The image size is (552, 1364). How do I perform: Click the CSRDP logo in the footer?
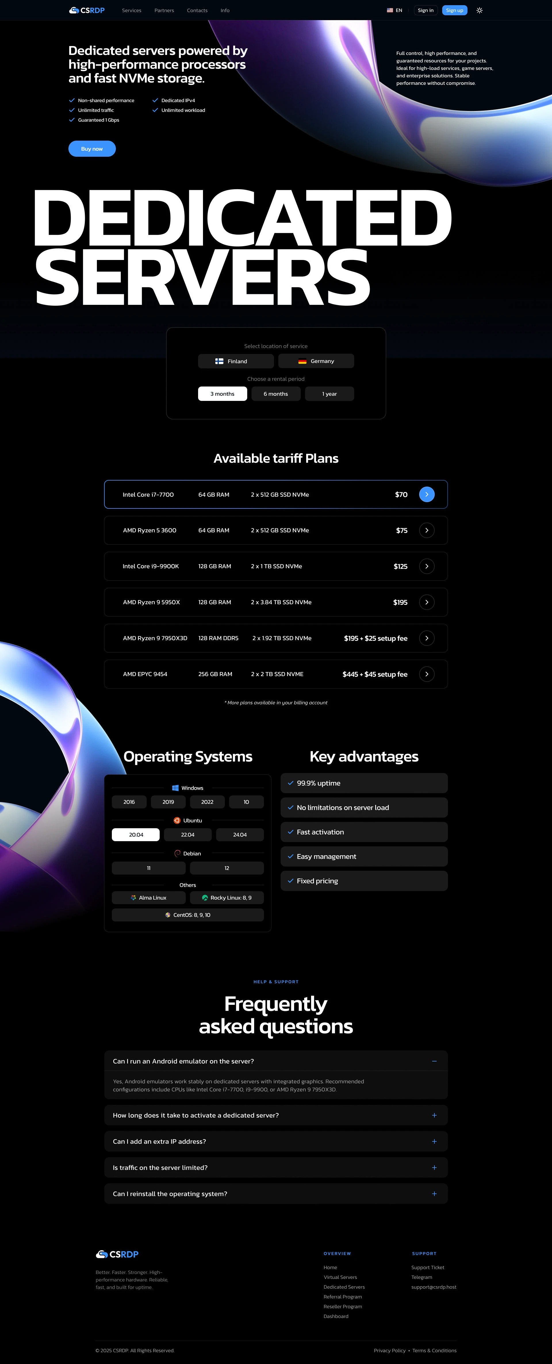pos(117,1254)
